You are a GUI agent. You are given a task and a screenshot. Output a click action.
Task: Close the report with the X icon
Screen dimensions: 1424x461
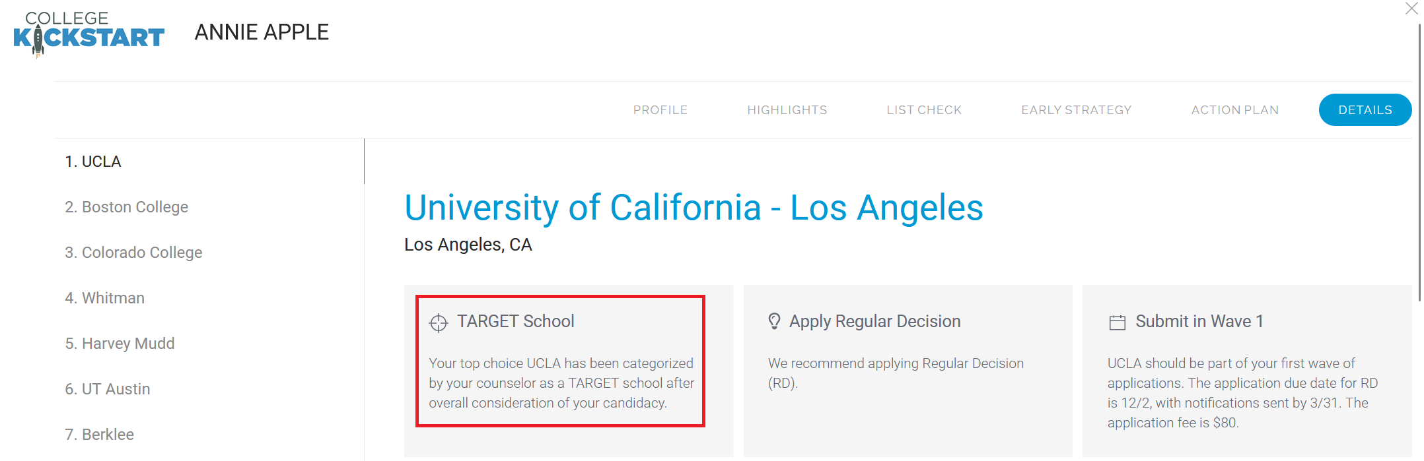pyautogui.click(x=1411, y=8)
